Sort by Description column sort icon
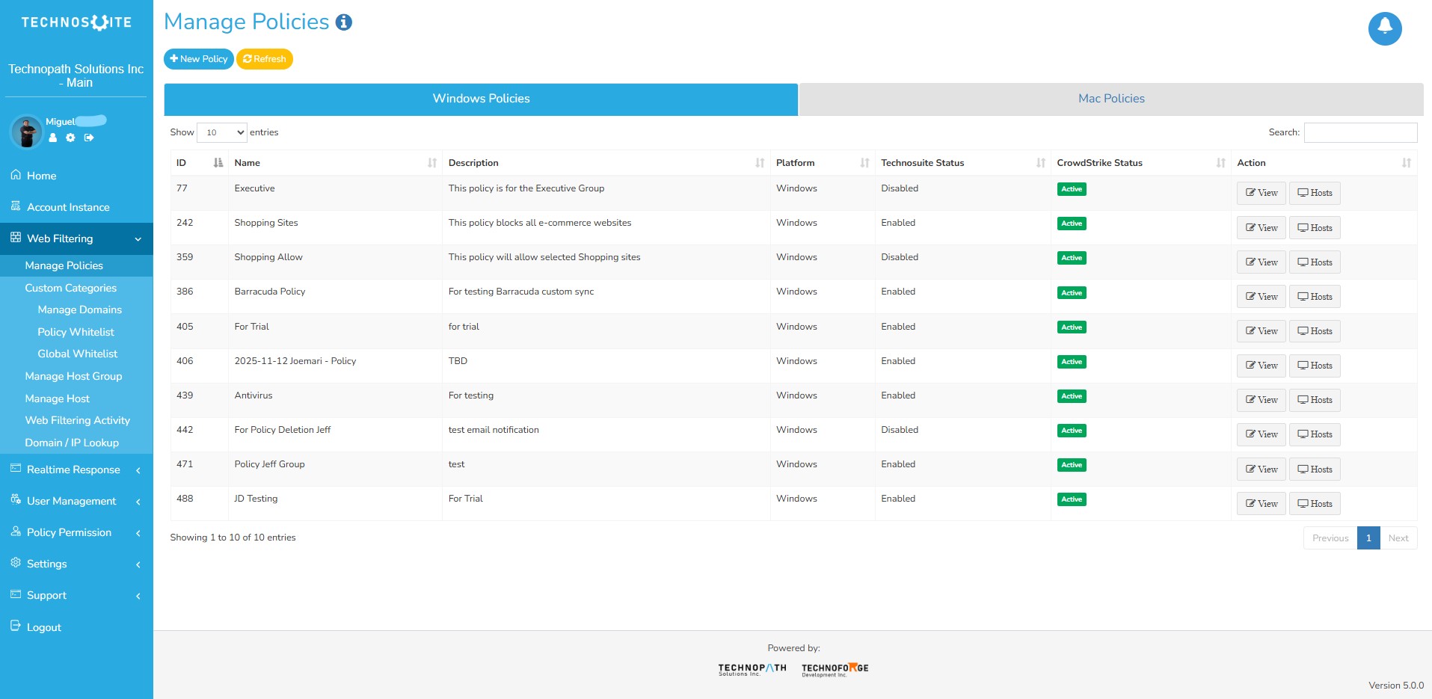 (760, 163)
